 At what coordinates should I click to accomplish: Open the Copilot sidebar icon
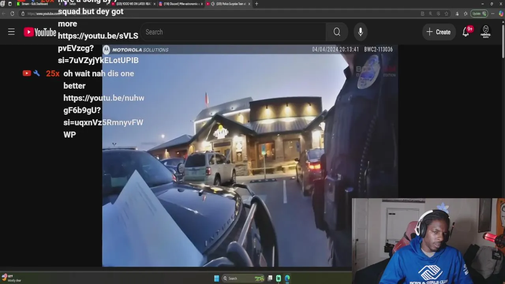(501, 14)
